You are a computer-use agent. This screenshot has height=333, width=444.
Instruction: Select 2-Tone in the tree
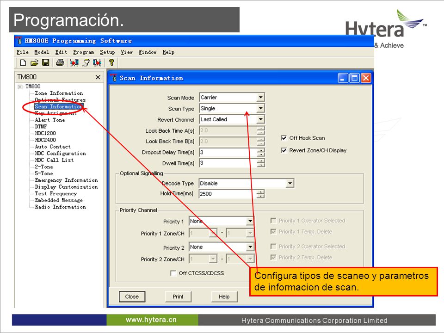click(44, 167)
